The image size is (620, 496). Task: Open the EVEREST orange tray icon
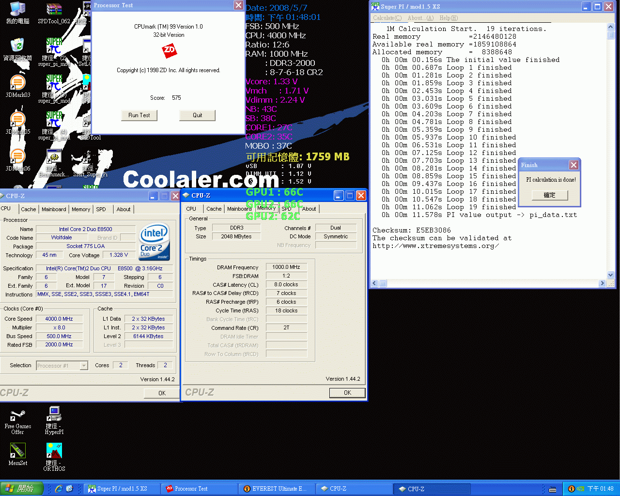coord(571,489)
